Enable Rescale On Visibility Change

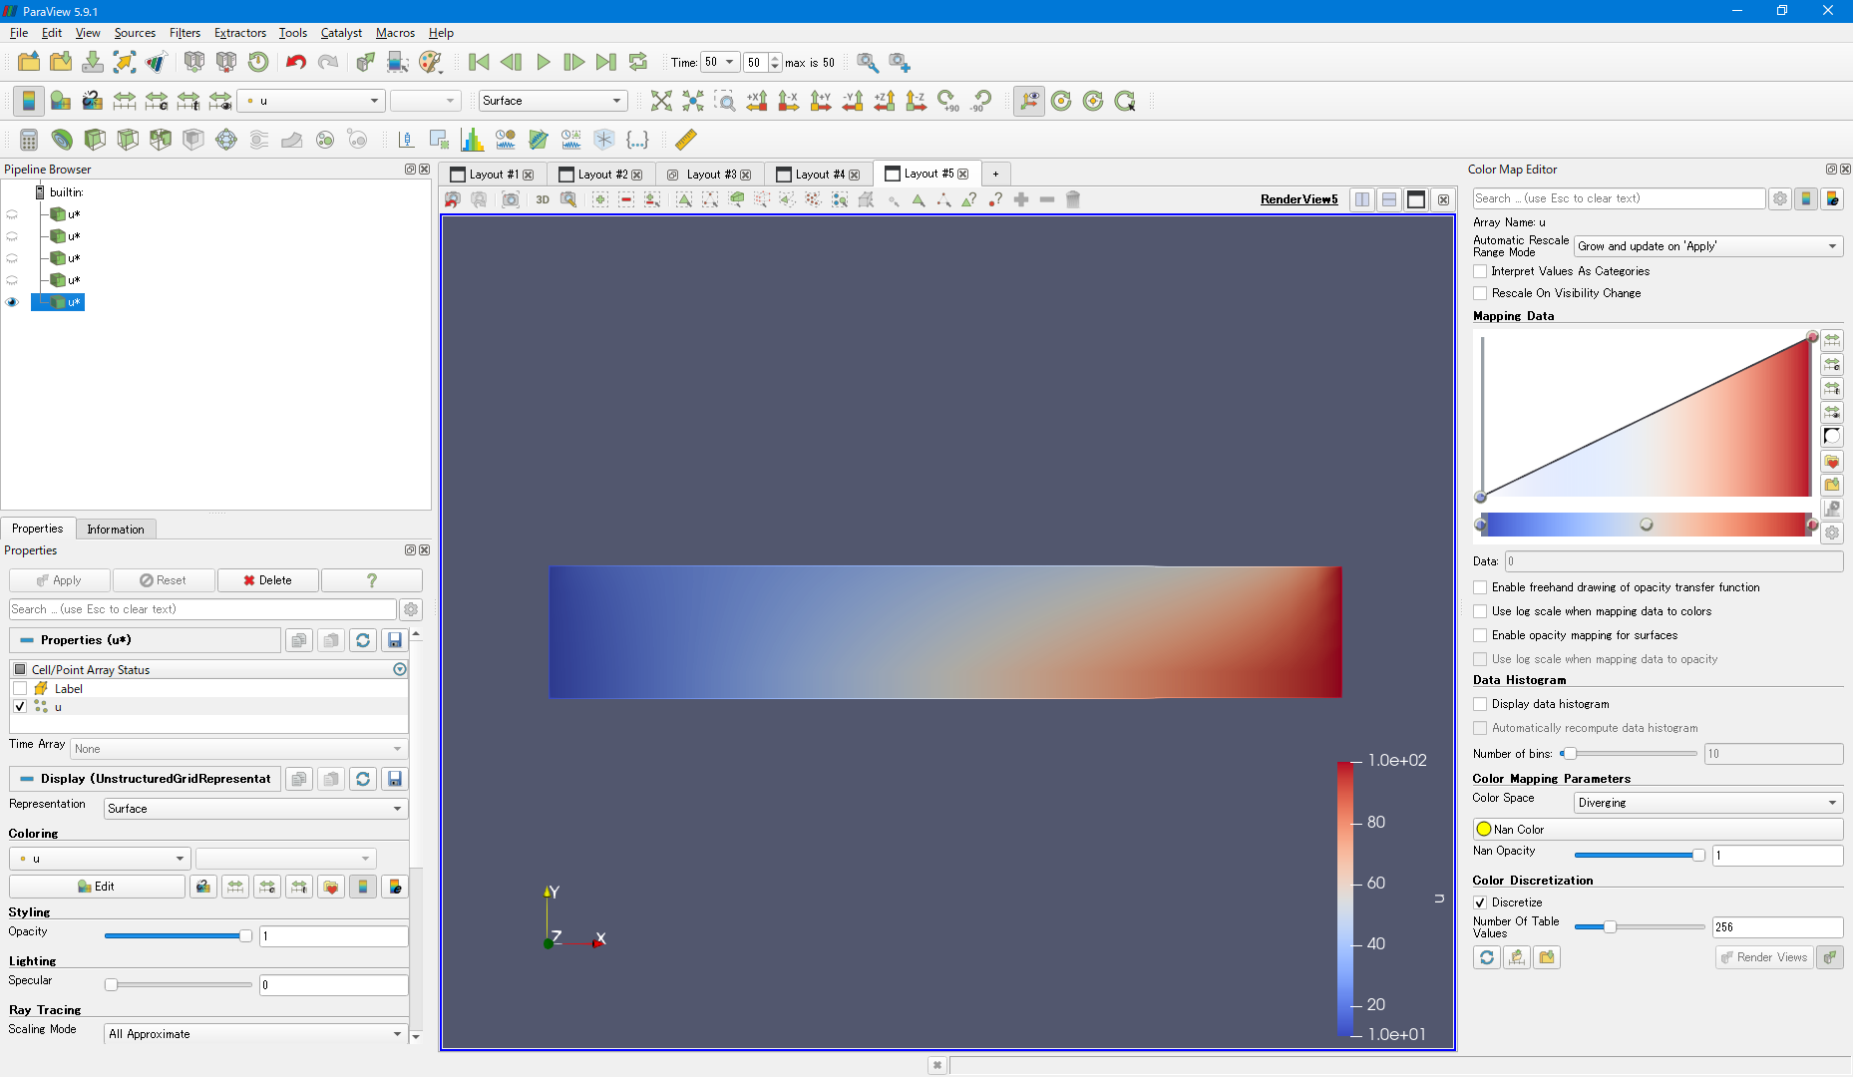[x=1481, y=293]
